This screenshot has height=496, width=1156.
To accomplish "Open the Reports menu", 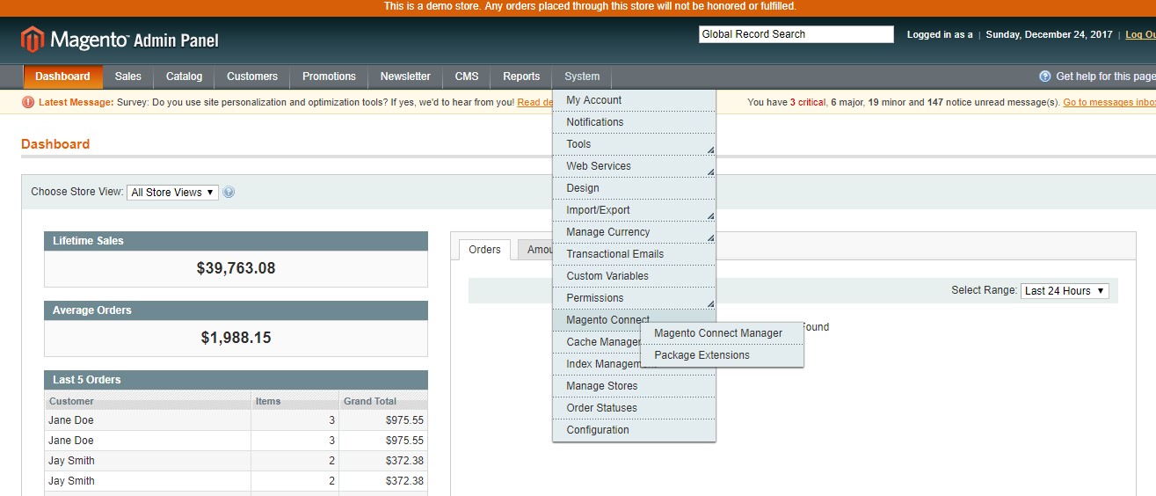I will 521,77.
